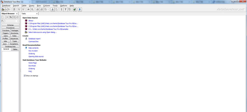The height and width of the screenshot is (112, 247).
Task: Open the Help contents link
Action: [x=33, y=48]
